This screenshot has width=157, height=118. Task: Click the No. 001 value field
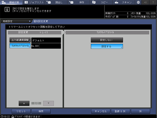(x=46, y=46)
